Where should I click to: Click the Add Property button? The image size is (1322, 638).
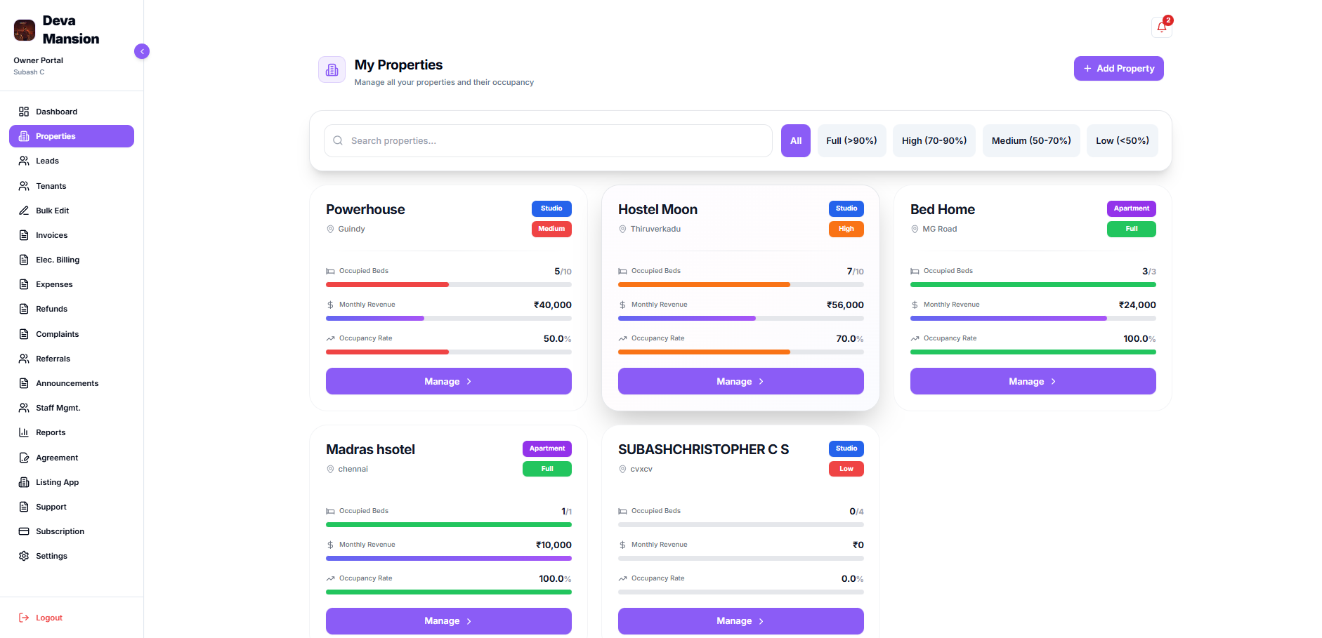[1118, 68]
